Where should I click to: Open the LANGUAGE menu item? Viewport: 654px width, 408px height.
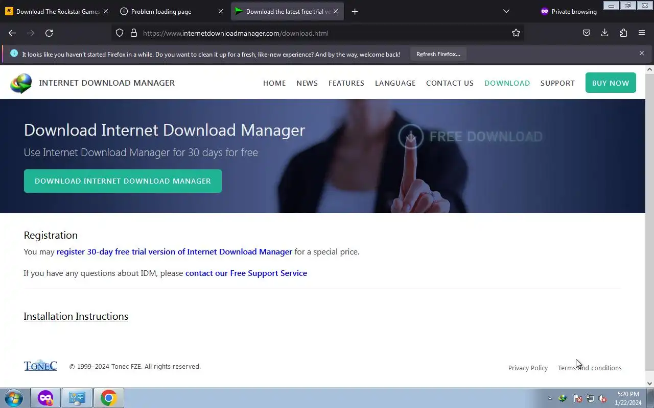tap(395, 83)
